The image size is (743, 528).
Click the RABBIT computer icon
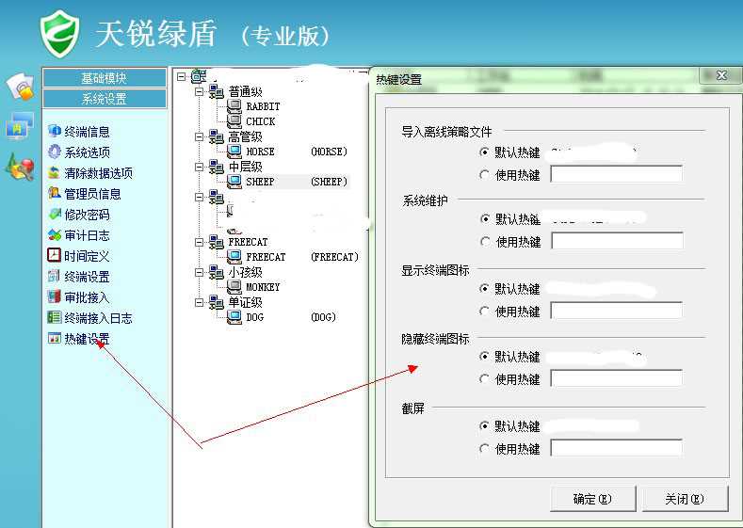click(234, 106)
